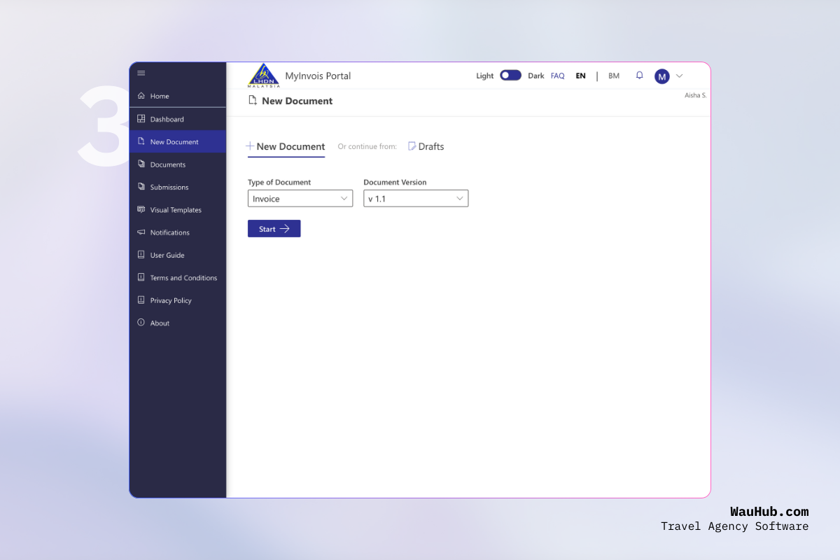Click the MyInvois Portal title

tap(318, 76)
